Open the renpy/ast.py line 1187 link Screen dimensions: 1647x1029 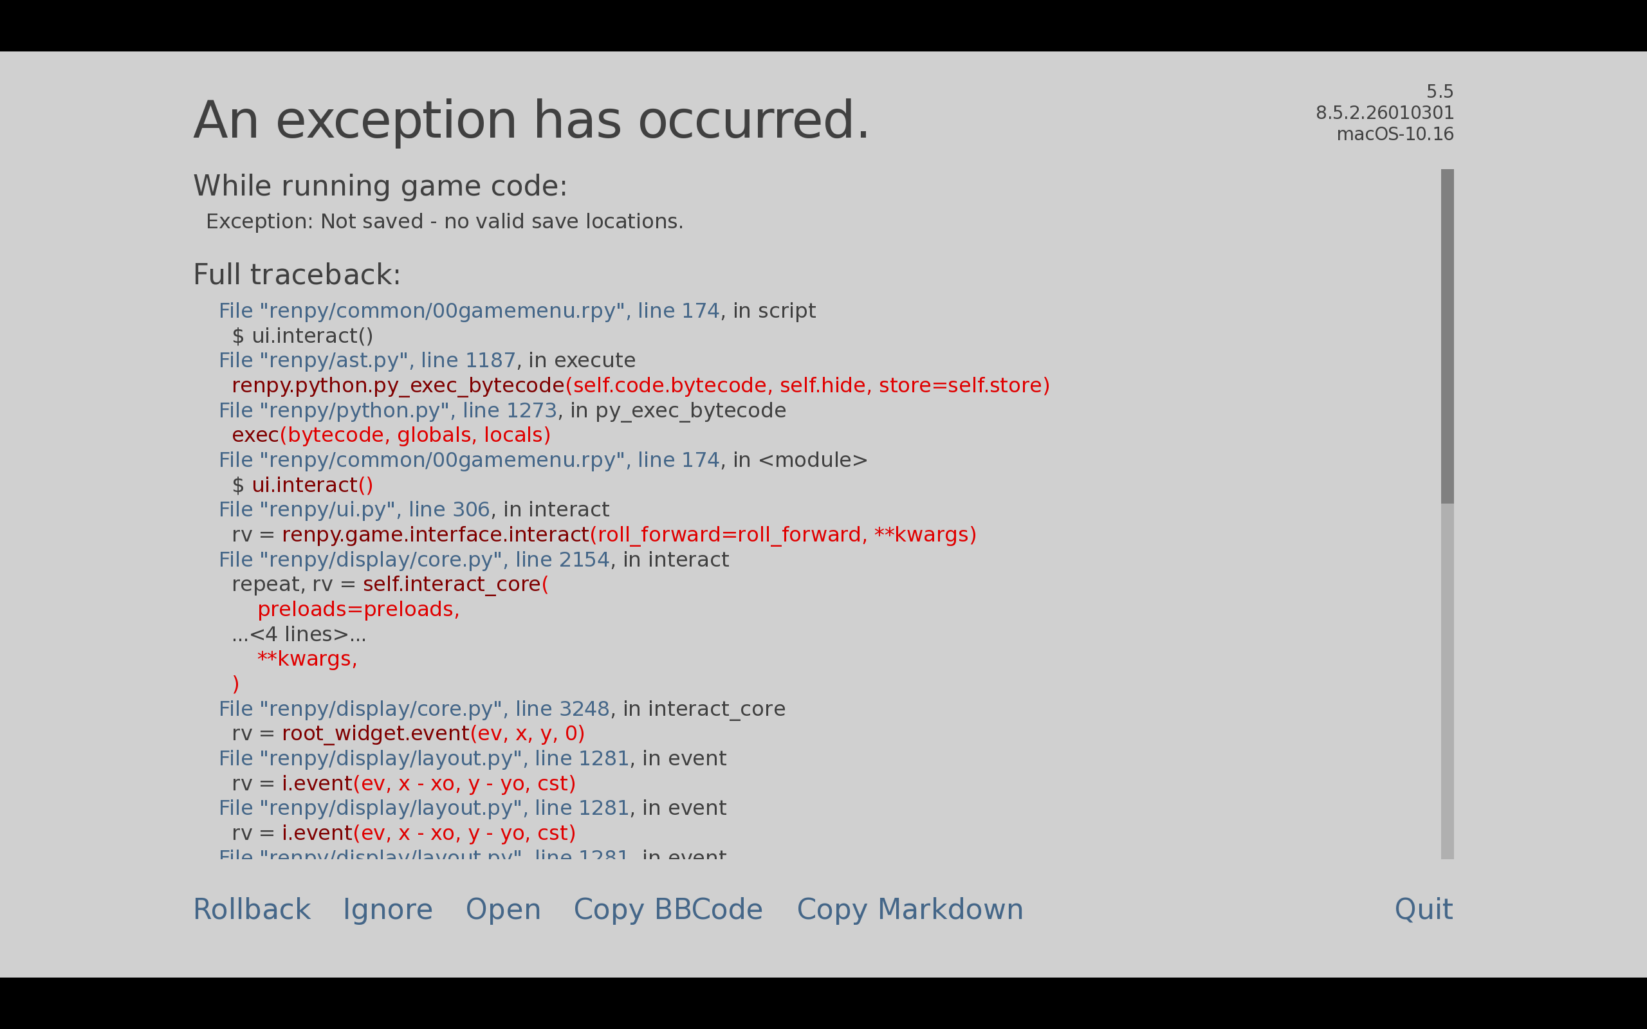pos(367,361)
